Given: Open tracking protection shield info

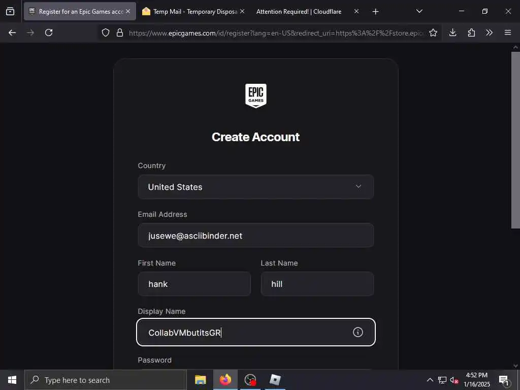Looking at the screenshot, I should 106,32.
